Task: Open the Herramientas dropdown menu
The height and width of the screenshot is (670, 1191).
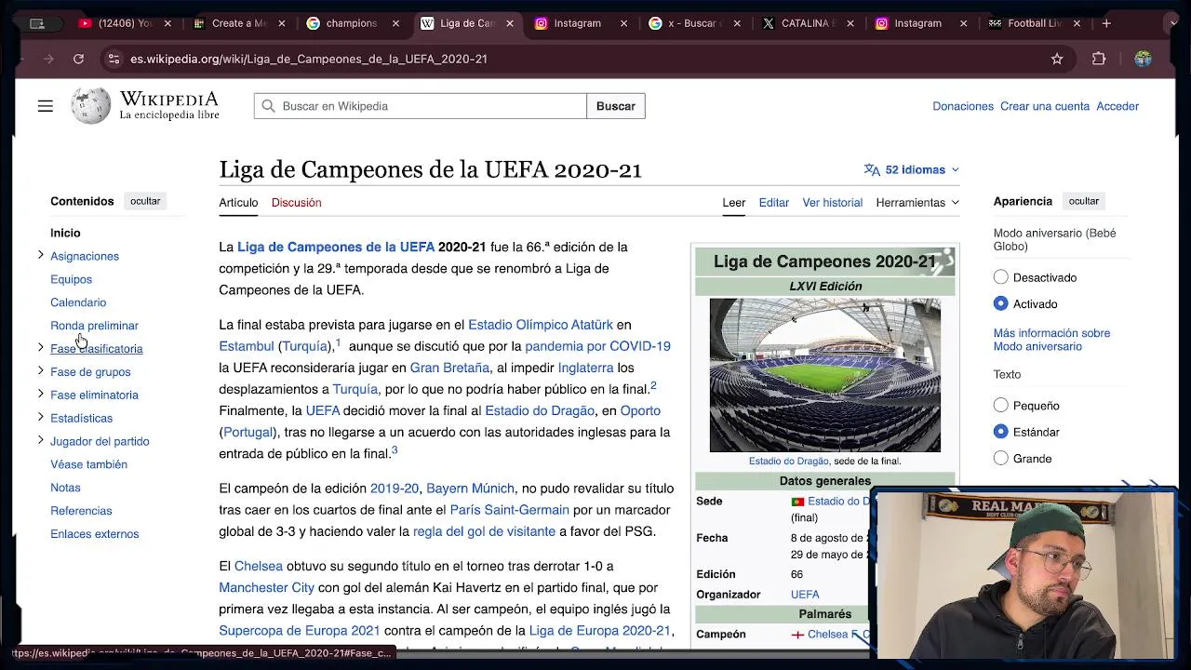Action: click(x=917, y=202)
